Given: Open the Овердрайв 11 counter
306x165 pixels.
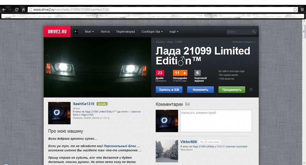Looking at the screenshot, I should [x=178, y=73].
